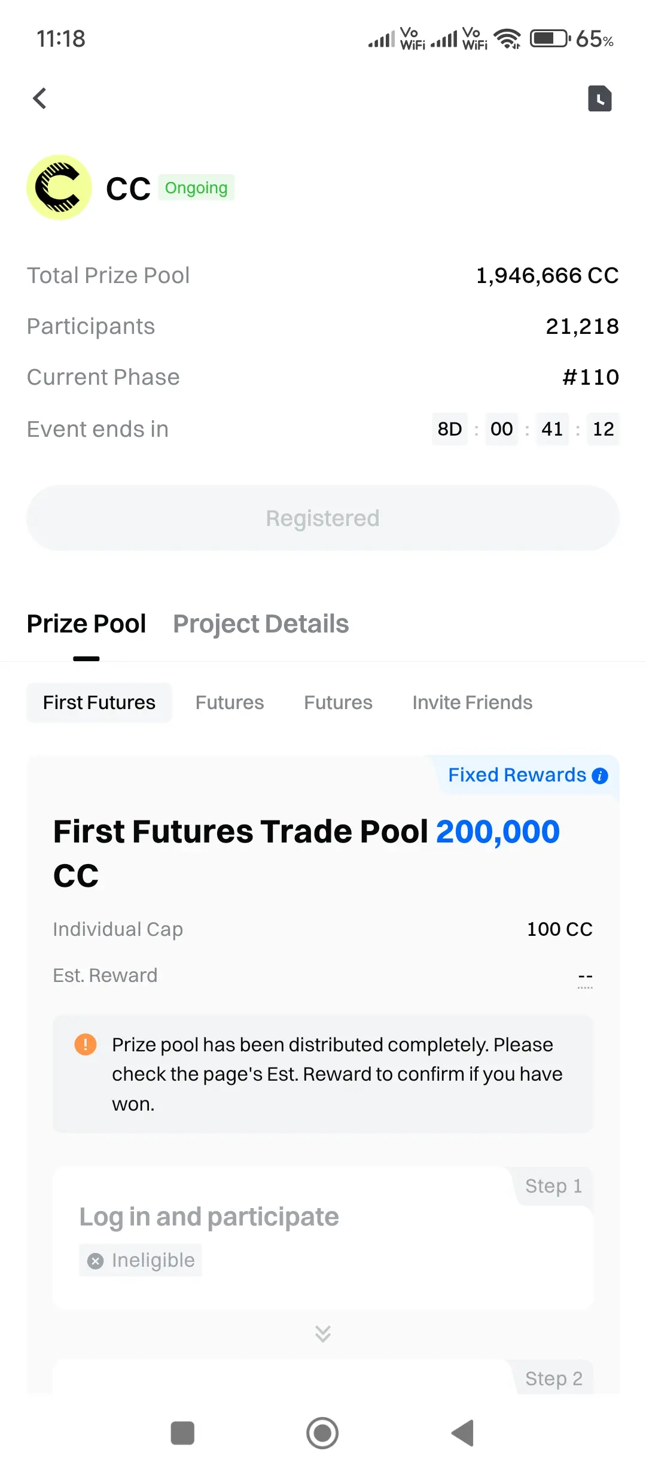The height and width of the screenshot is (1472, 646).
Task: Tap Android home circle button
Action: tap(322, 1433)
